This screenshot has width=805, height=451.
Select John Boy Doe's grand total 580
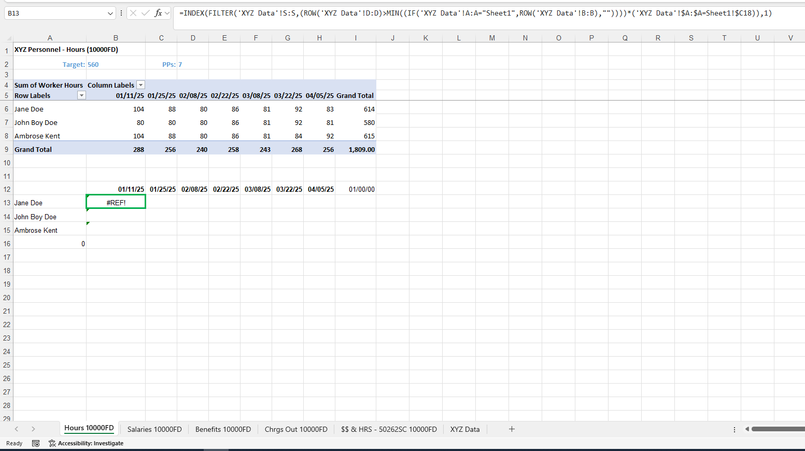pyautogui.click(x=356, y=123)
